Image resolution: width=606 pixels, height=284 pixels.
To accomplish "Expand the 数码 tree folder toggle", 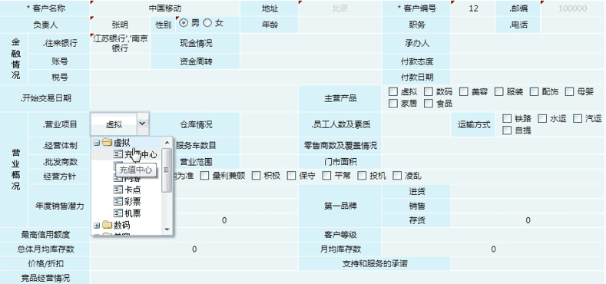I will click(97, 225).
